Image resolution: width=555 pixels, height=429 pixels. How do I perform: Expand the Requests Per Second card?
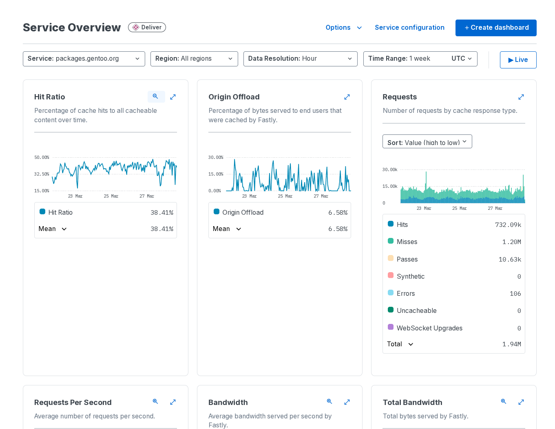pyautogui.click(x=173, y=402)
